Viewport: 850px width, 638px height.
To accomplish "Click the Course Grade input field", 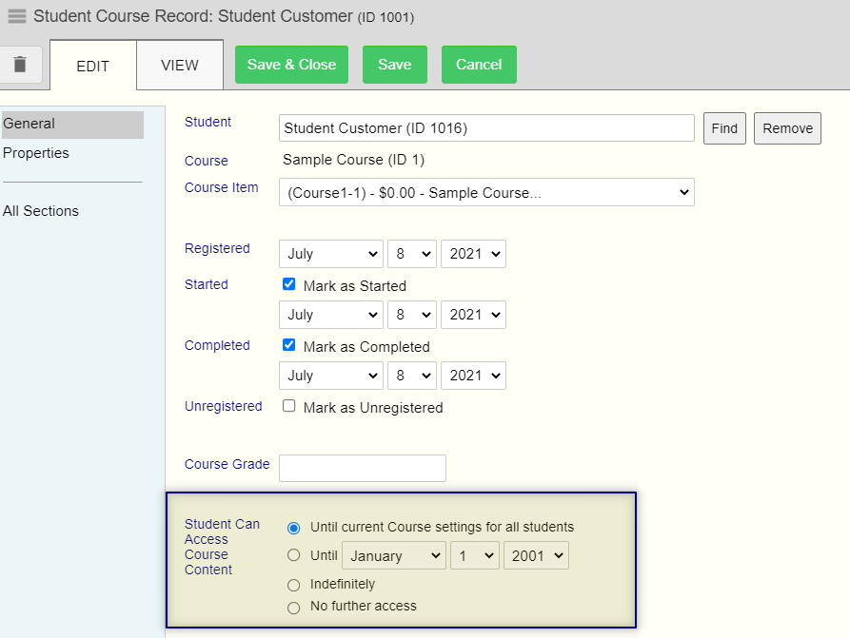I will pyautogui.click(x=362, y=468).
